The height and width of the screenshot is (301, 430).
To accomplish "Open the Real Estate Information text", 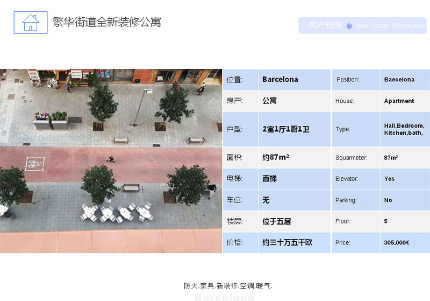I will (x=391, y=26).
